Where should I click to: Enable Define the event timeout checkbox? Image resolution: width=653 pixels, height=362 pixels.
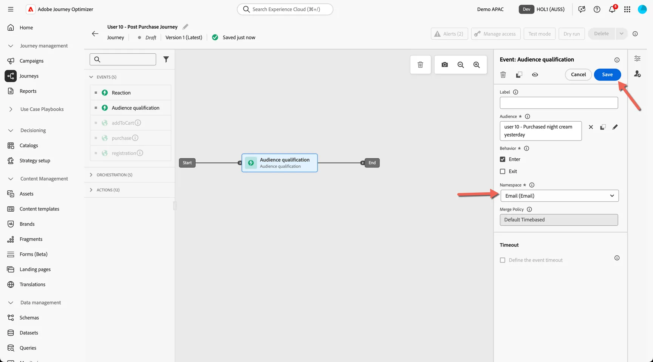tap(502, 260)
